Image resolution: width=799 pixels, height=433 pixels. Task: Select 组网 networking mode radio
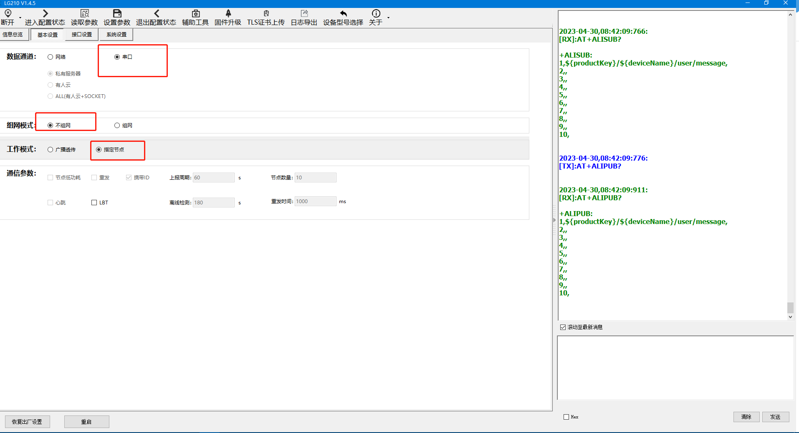point(117,125)
